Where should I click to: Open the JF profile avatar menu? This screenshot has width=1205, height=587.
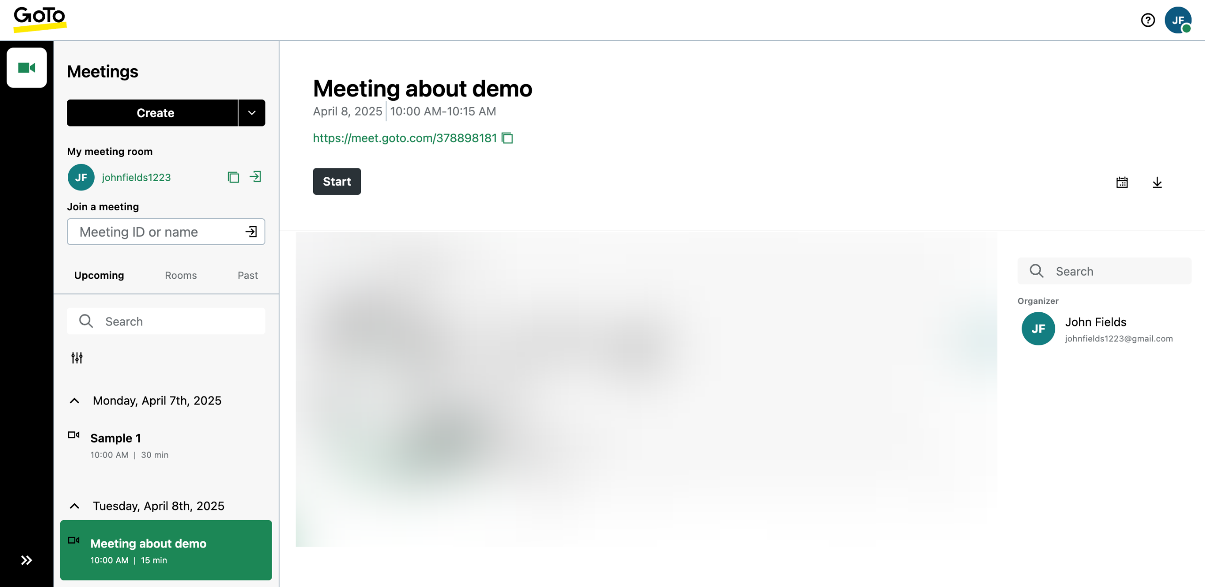click(1178, 20)
